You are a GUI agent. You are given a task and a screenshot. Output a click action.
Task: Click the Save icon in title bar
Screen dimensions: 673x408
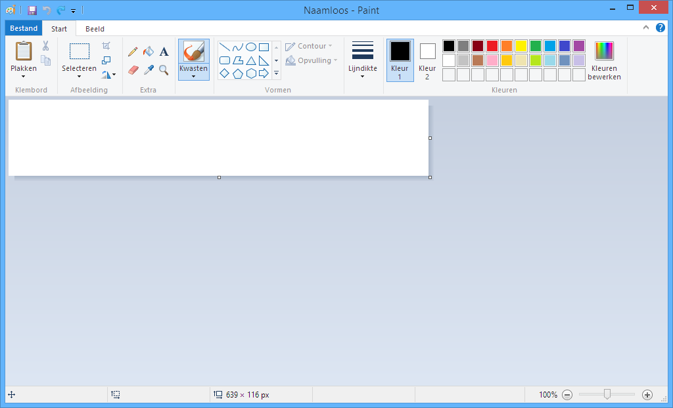click(x=32, y=10)
